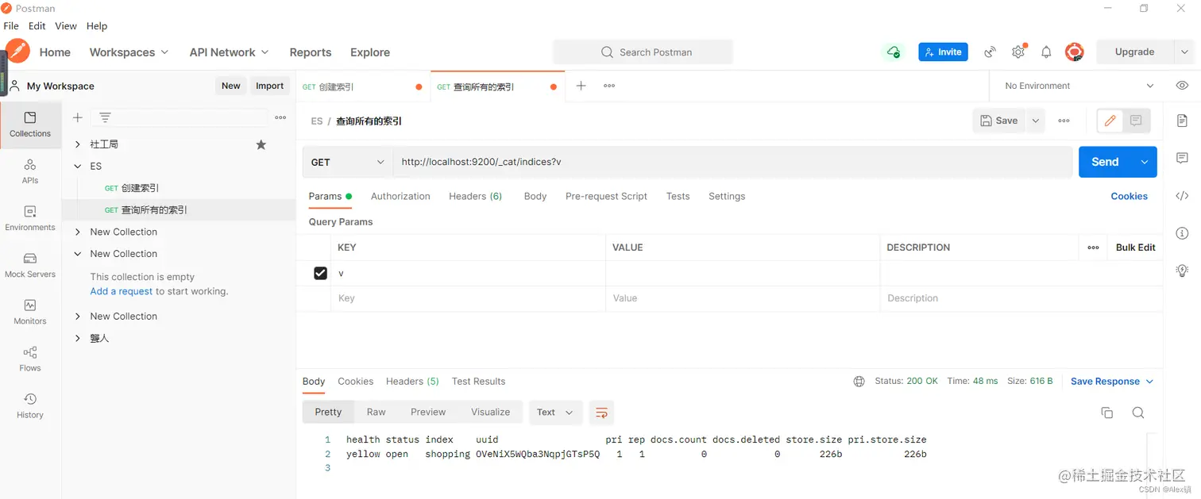
Task: Open APIs in the sidebar
Action: click(30, 171)
